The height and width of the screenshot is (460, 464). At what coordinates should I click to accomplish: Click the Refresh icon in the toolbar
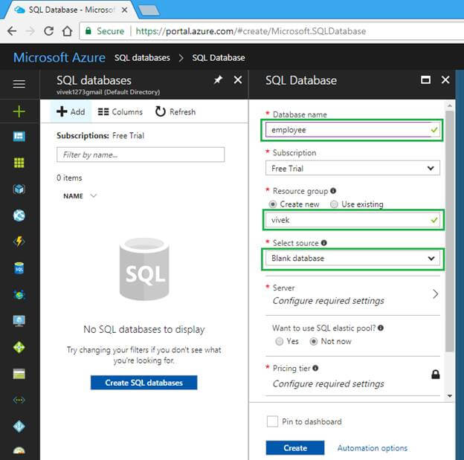tap(161, 111)
